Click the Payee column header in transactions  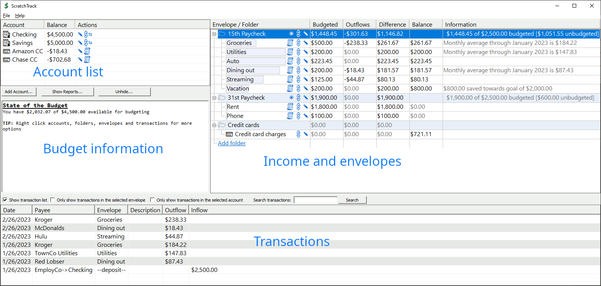coord(64,210)
